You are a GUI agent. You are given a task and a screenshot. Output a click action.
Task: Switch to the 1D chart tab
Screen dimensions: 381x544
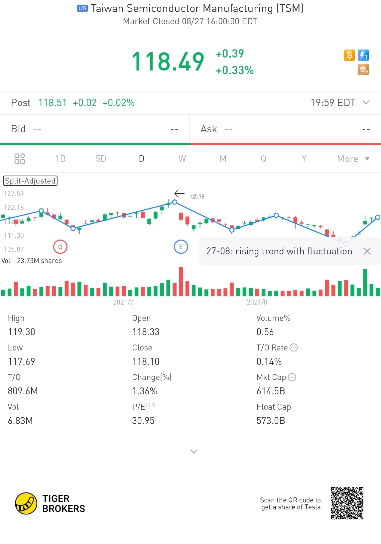(61, 159)
